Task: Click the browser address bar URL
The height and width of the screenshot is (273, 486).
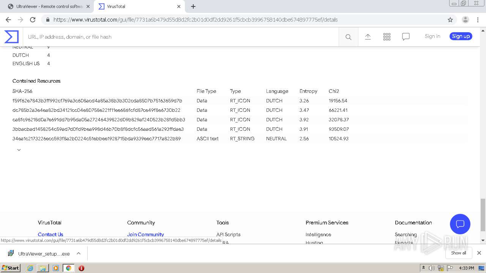Action: point(196,20)
